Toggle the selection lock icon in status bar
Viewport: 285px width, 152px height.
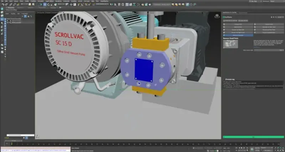tap(193, 148)
